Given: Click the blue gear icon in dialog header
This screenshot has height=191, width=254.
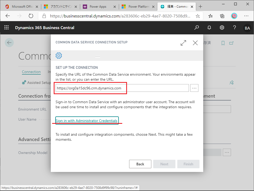Looking at the screenshot, I should 59,56.
